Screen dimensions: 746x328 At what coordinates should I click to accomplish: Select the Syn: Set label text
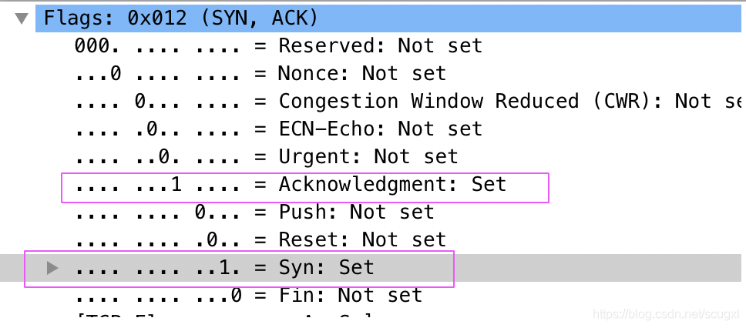pos(327,268)
